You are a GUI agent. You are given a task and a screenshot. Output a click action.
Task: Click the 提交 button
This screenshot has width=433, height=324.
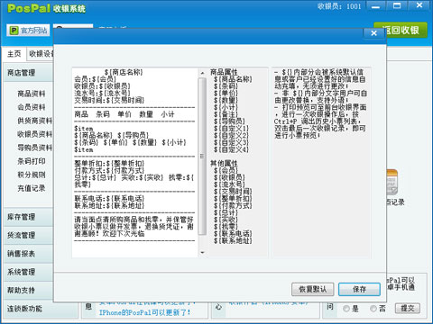(x=408, y=308)
